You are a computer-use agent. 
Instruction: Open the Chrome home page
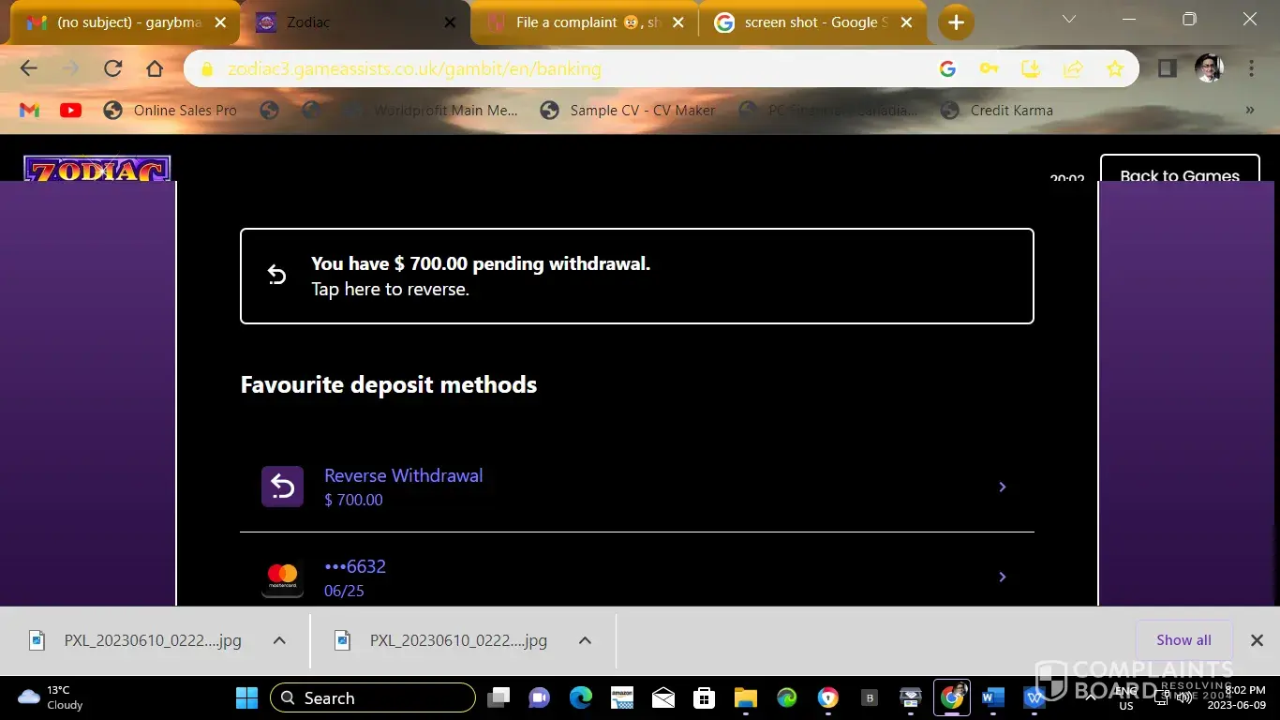click(155, 68)
